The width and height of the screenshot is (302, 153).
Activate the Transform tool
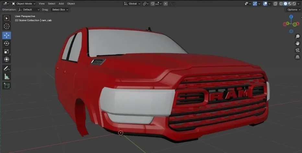point(6,59)
